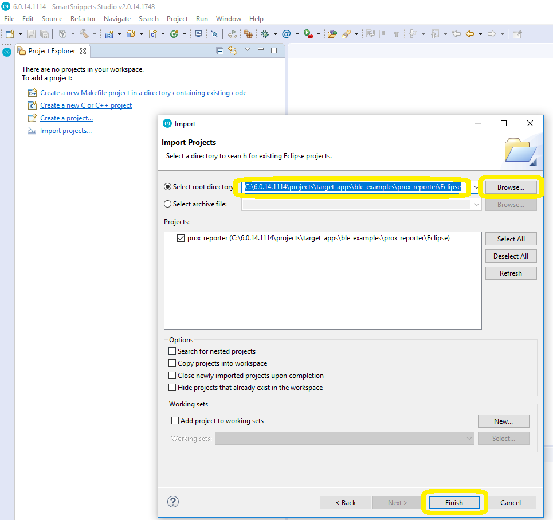
Task: Click the yellow Back arrow icon
Action: point(470,34)
